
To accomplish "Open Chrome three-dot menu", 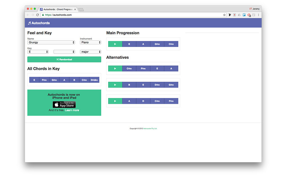I will click(259, 15).
